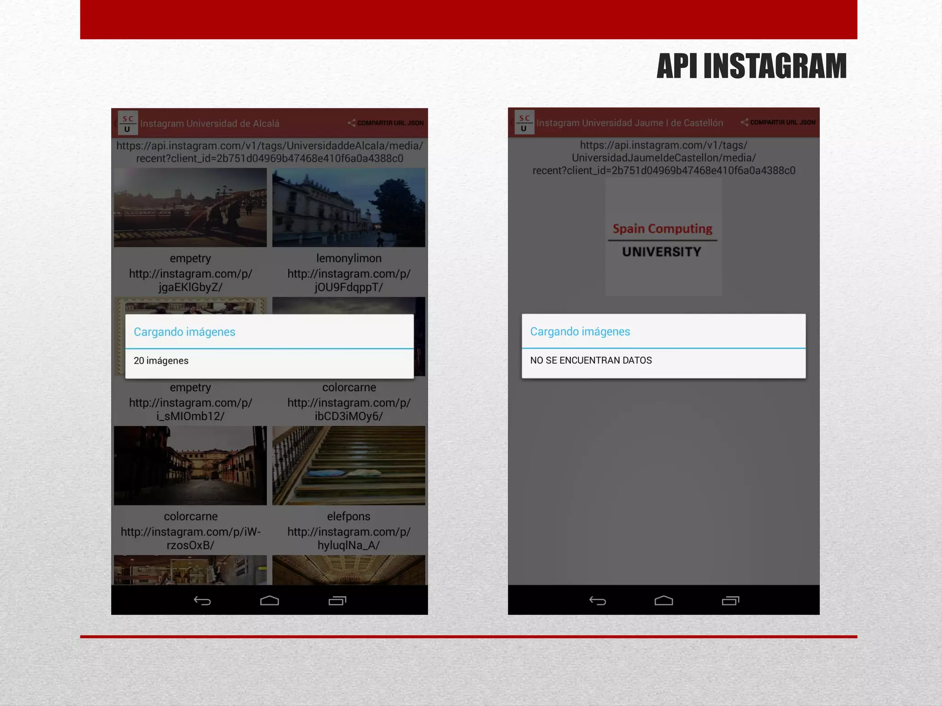
Task: Tap share icon in Jaume I screen header
Action: (x=744, y=122)
